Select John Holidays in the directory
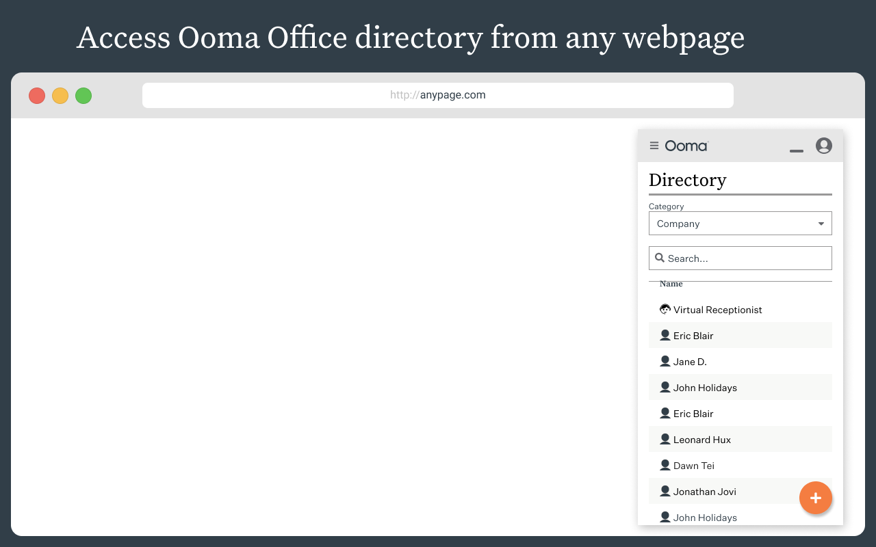The height and width of the screenshot is (547, 876). [705, 387]
